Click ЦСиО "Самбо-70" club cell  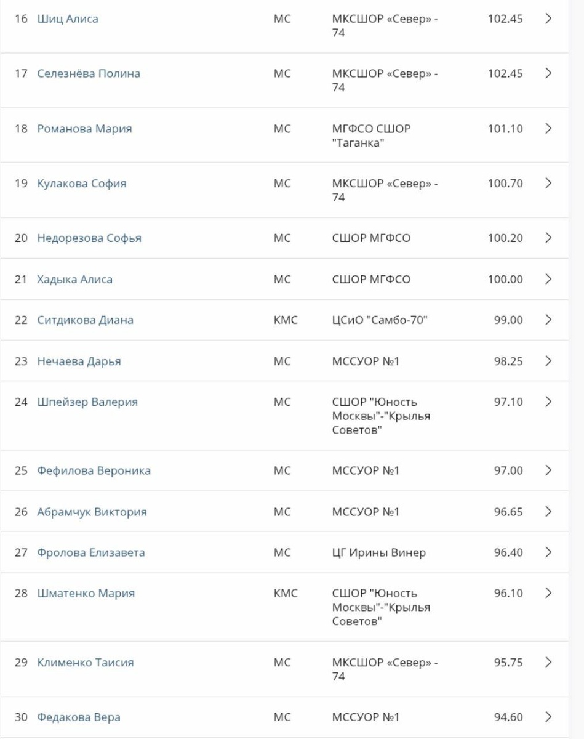(379, 320)
